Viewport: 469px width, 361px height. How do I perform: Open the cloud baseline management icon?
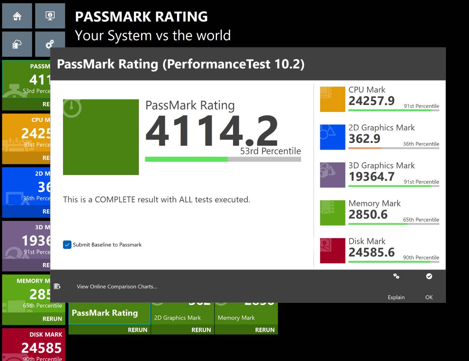pyautogui.click(x=17, y=44)
